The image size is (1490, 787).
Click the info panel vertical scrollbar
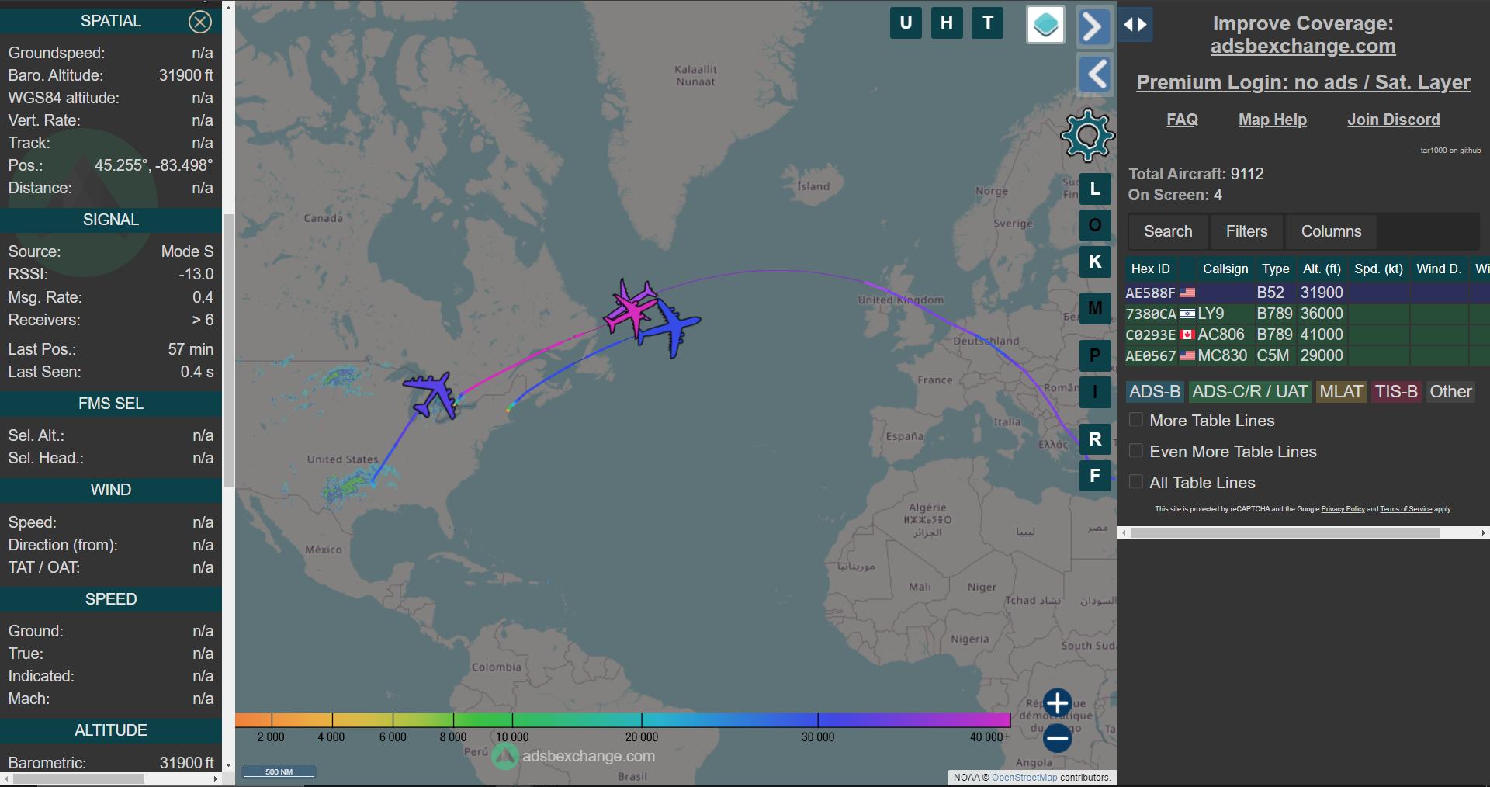pos(228,349)
